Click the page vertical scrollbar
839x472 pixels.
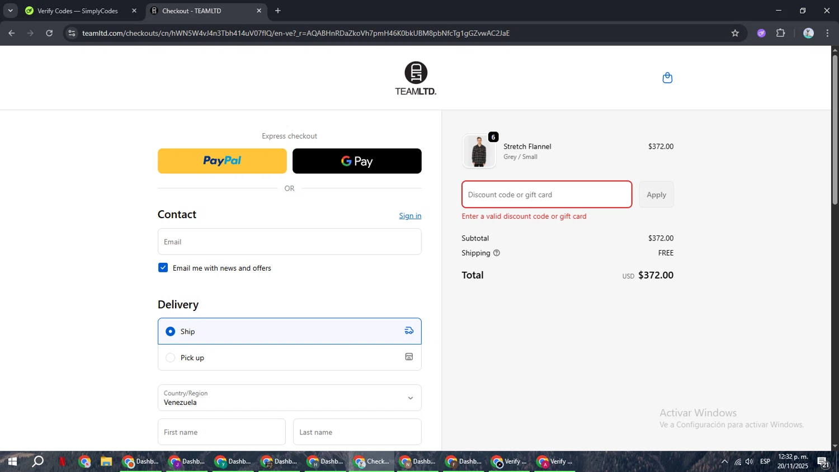(835, 129)
